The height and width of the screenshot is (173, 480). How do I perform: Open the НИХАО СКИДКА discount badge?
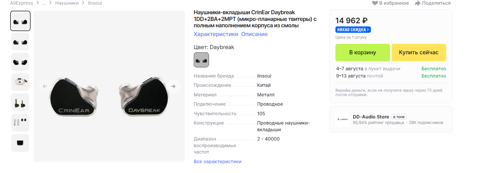353,30
